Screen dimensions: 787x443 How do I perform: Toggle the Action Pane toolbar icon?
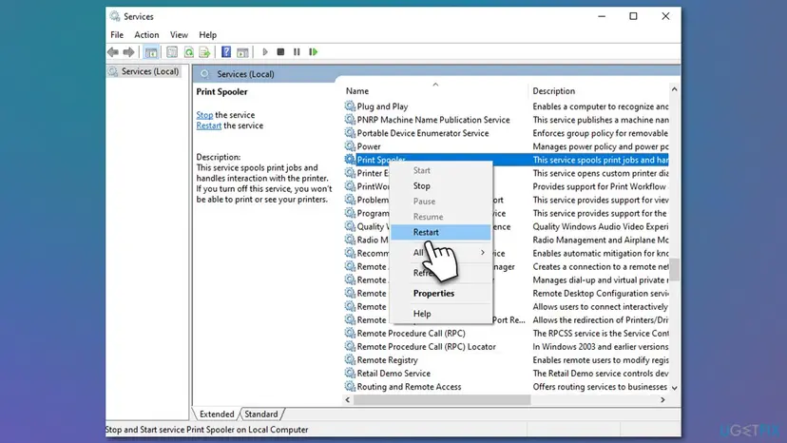243,51
